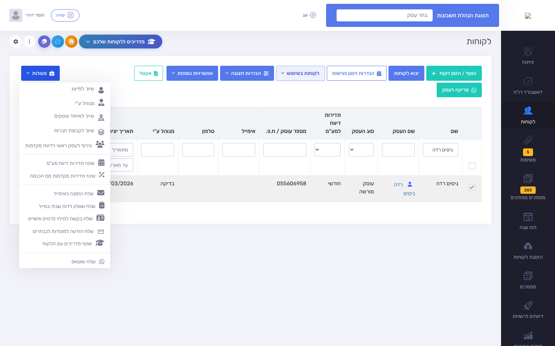Open the three-dots more options icon
This screenshot has height=346, width=555.
click(x=29, y=42)
